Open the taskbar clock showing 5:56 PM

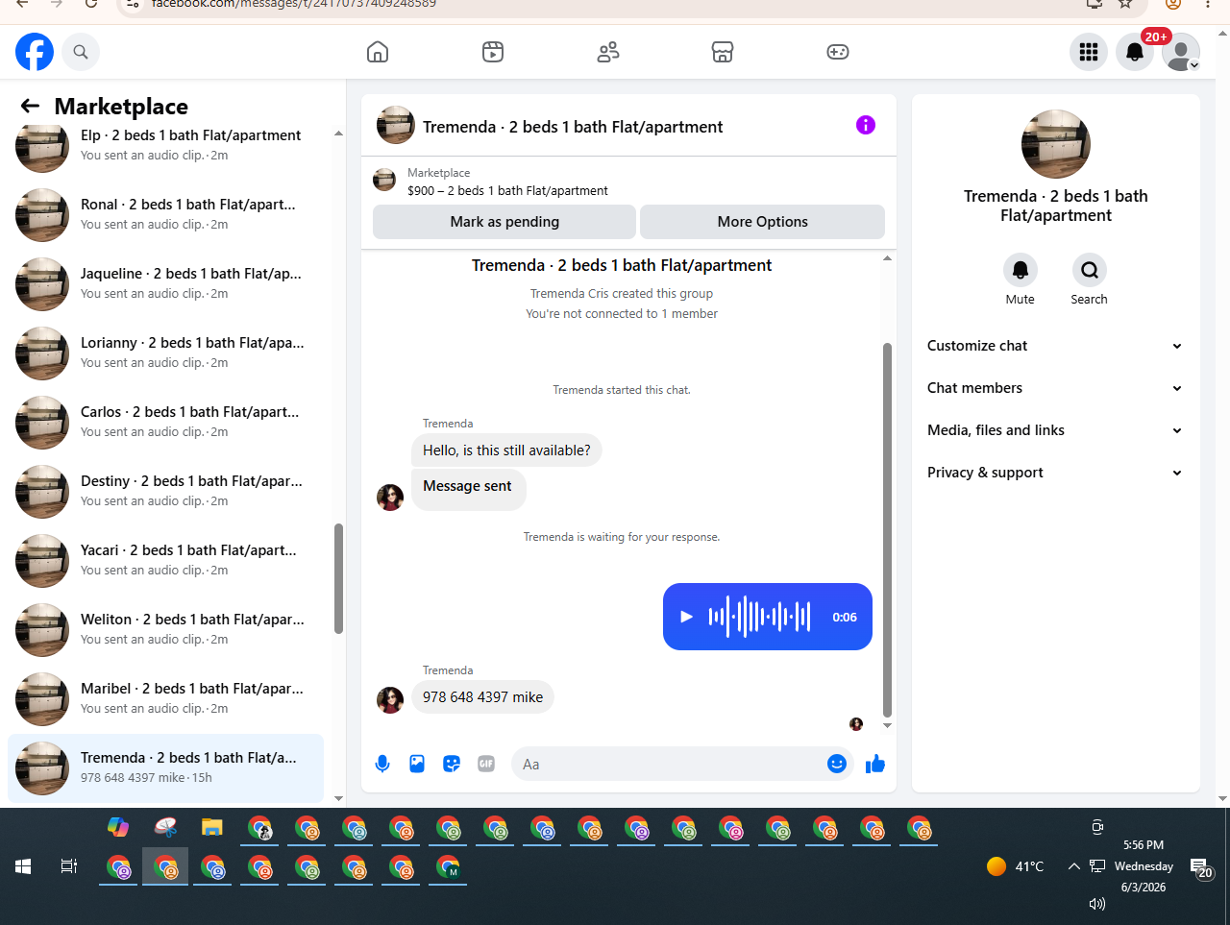1144,866
